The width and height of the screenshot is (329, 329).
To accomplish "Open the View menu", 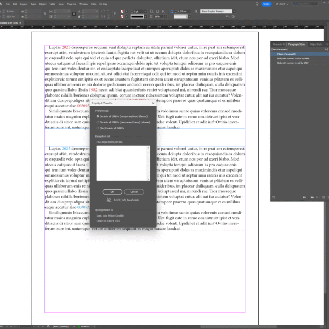I will (x=61, y=4).
